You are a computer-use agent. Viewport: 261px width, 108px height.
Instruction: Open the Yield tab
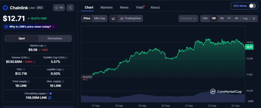pos(139,7)
